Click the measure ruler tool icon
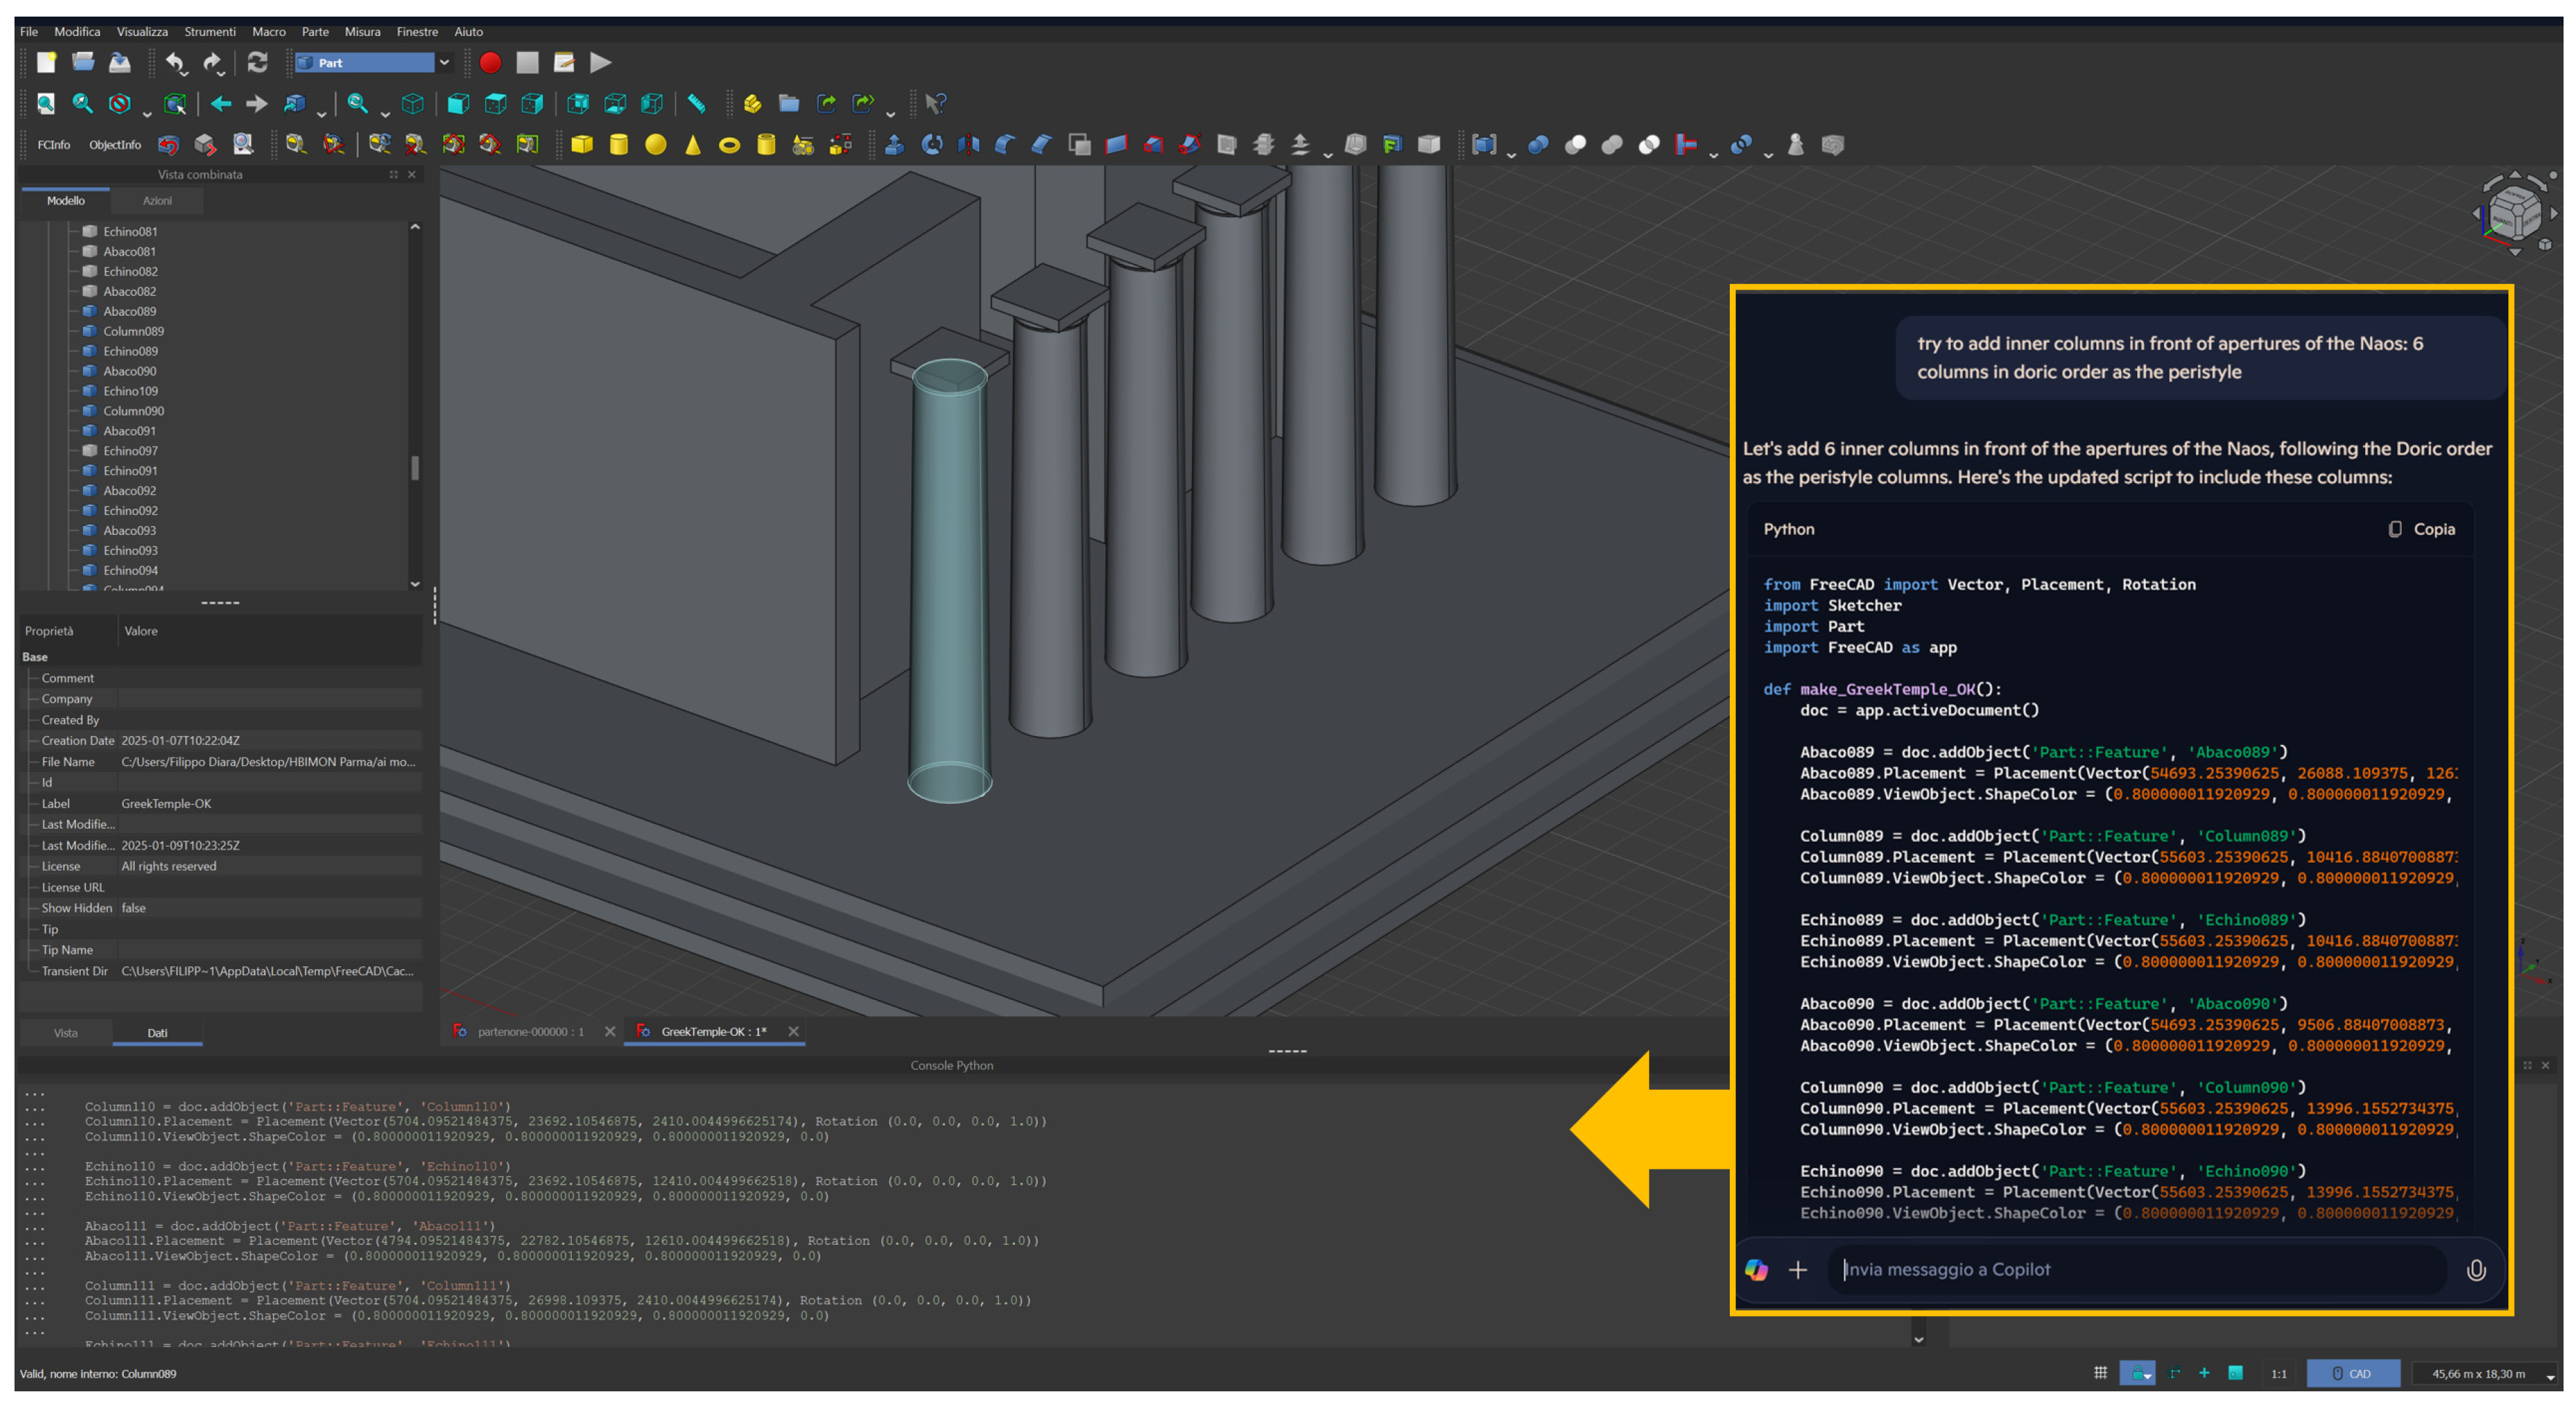The image size is (2576, 1401). click(x=696, y=103)
